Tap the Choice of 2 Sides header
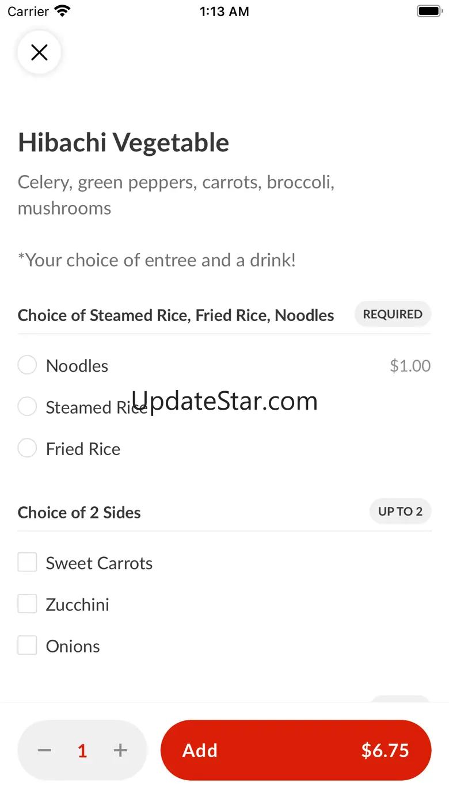 [x=79, y=513]
